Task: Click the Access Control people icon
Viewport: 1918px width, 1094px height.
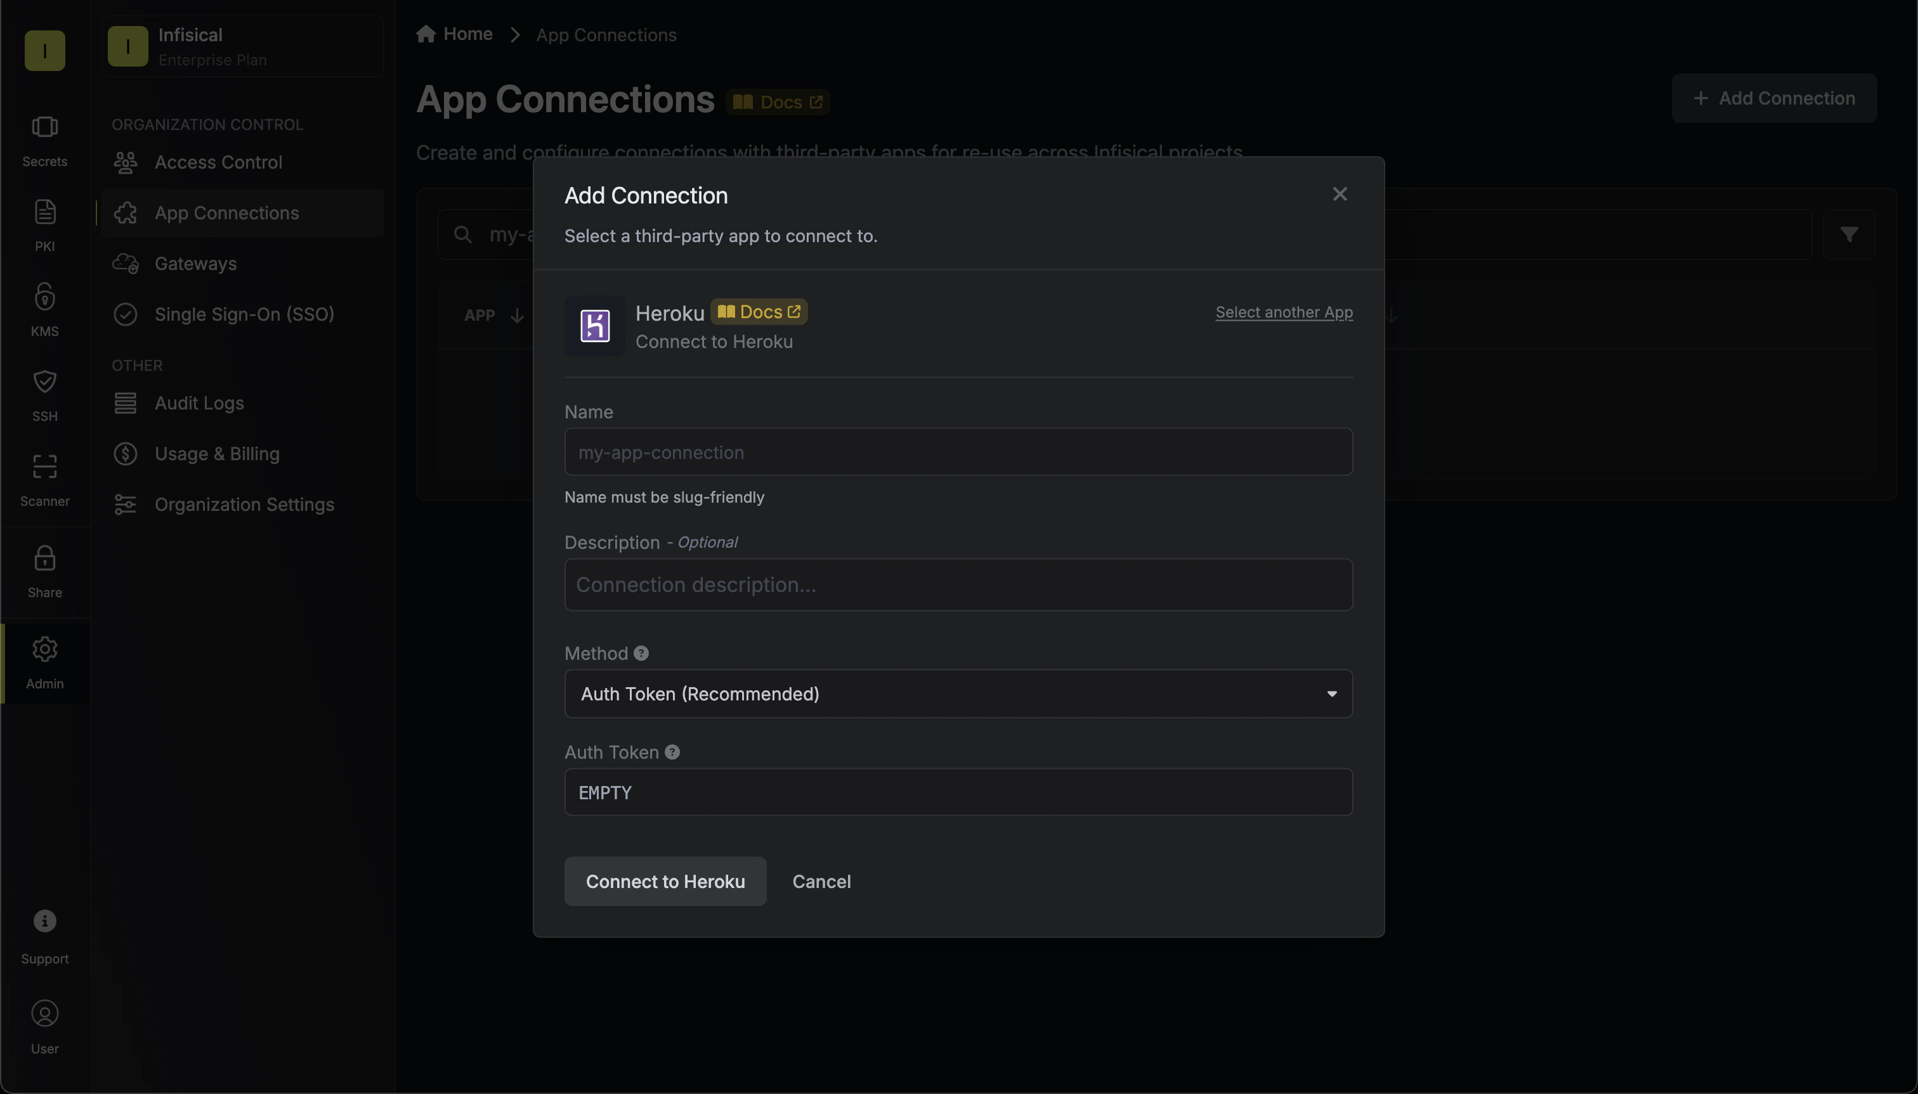Action: [126, 162]
